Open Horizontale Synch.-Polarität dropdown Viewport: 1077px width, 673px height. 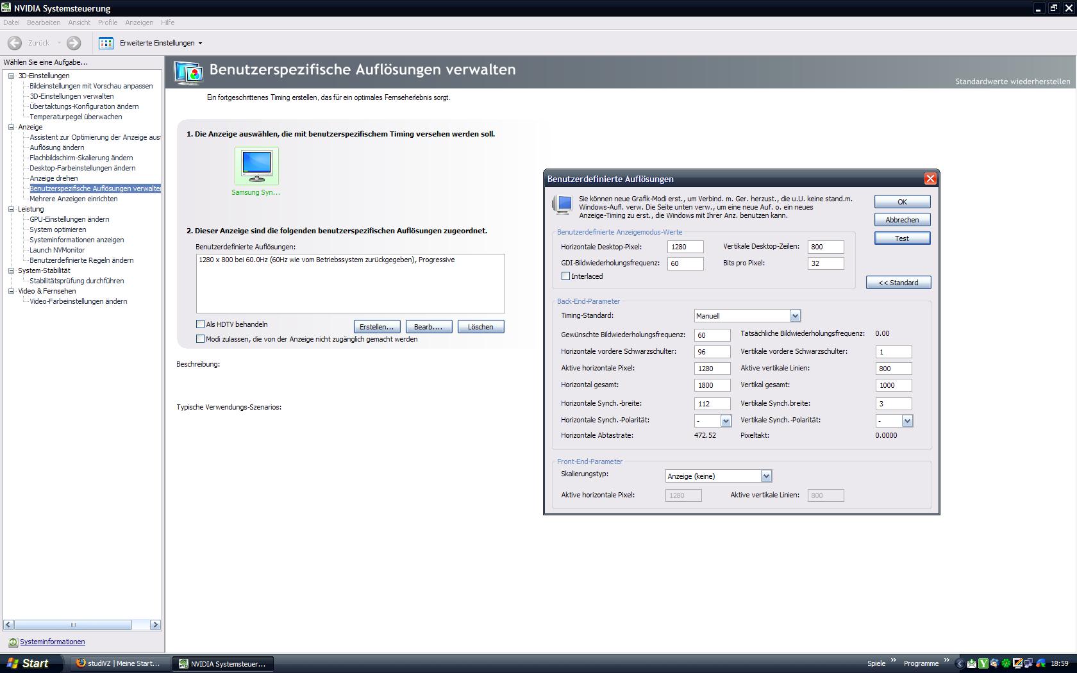pyautogui.click(x=726, y=421)
